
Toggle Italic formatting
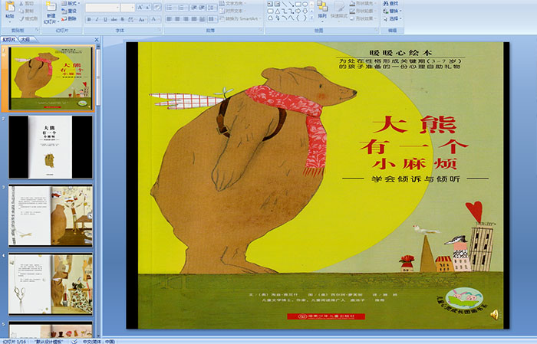tap(97, 19)
